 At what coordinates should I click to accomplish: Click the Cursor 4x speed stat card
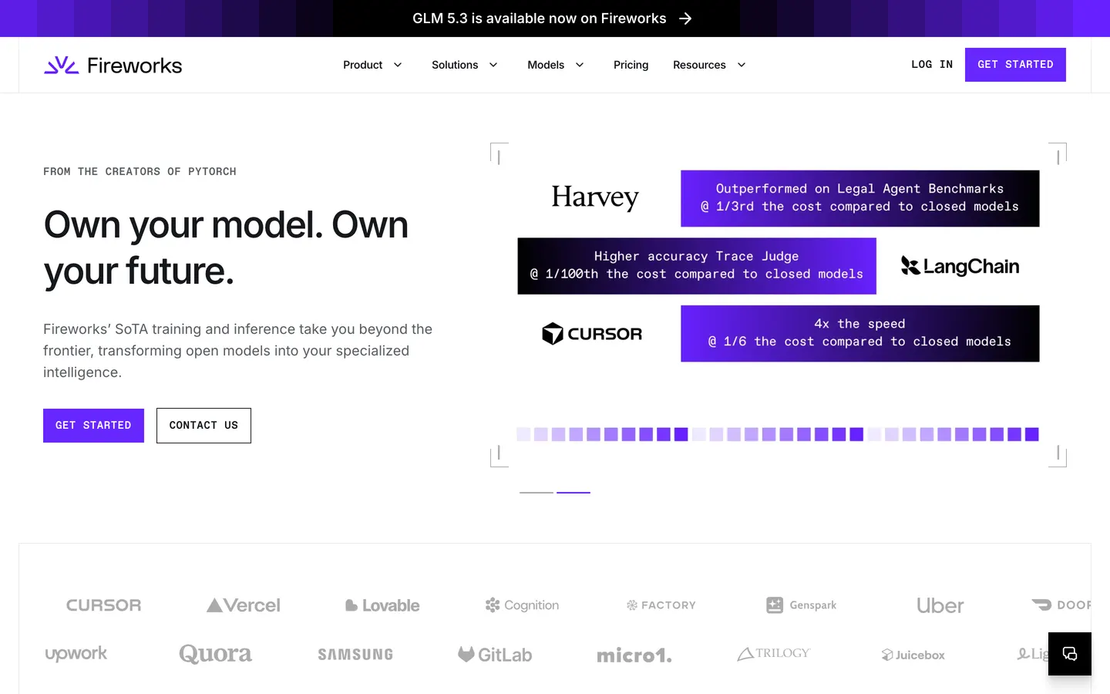tap(860, 334)
